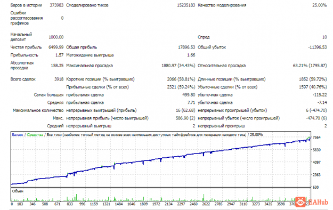The image size is (333, 210).
Task: Click the Баланс legend label
Action: pos(18,135)
